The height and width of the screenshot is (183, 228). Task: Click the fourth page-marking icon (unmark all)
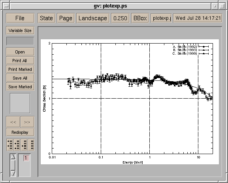click(x=31, y=145)
